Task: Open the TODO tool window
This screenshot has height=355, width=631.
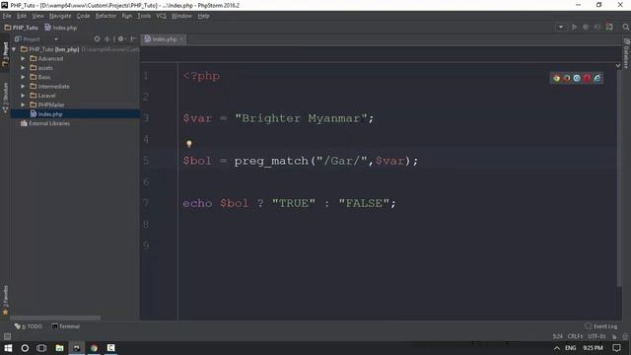Action: [29, 326]
